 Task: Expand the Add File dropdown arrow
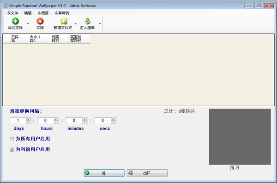[28, 24]
